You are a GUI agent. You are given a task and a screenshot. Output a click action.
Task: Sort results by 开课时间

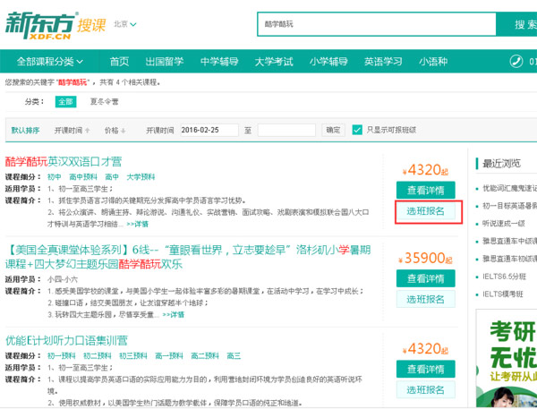[70, 130]
